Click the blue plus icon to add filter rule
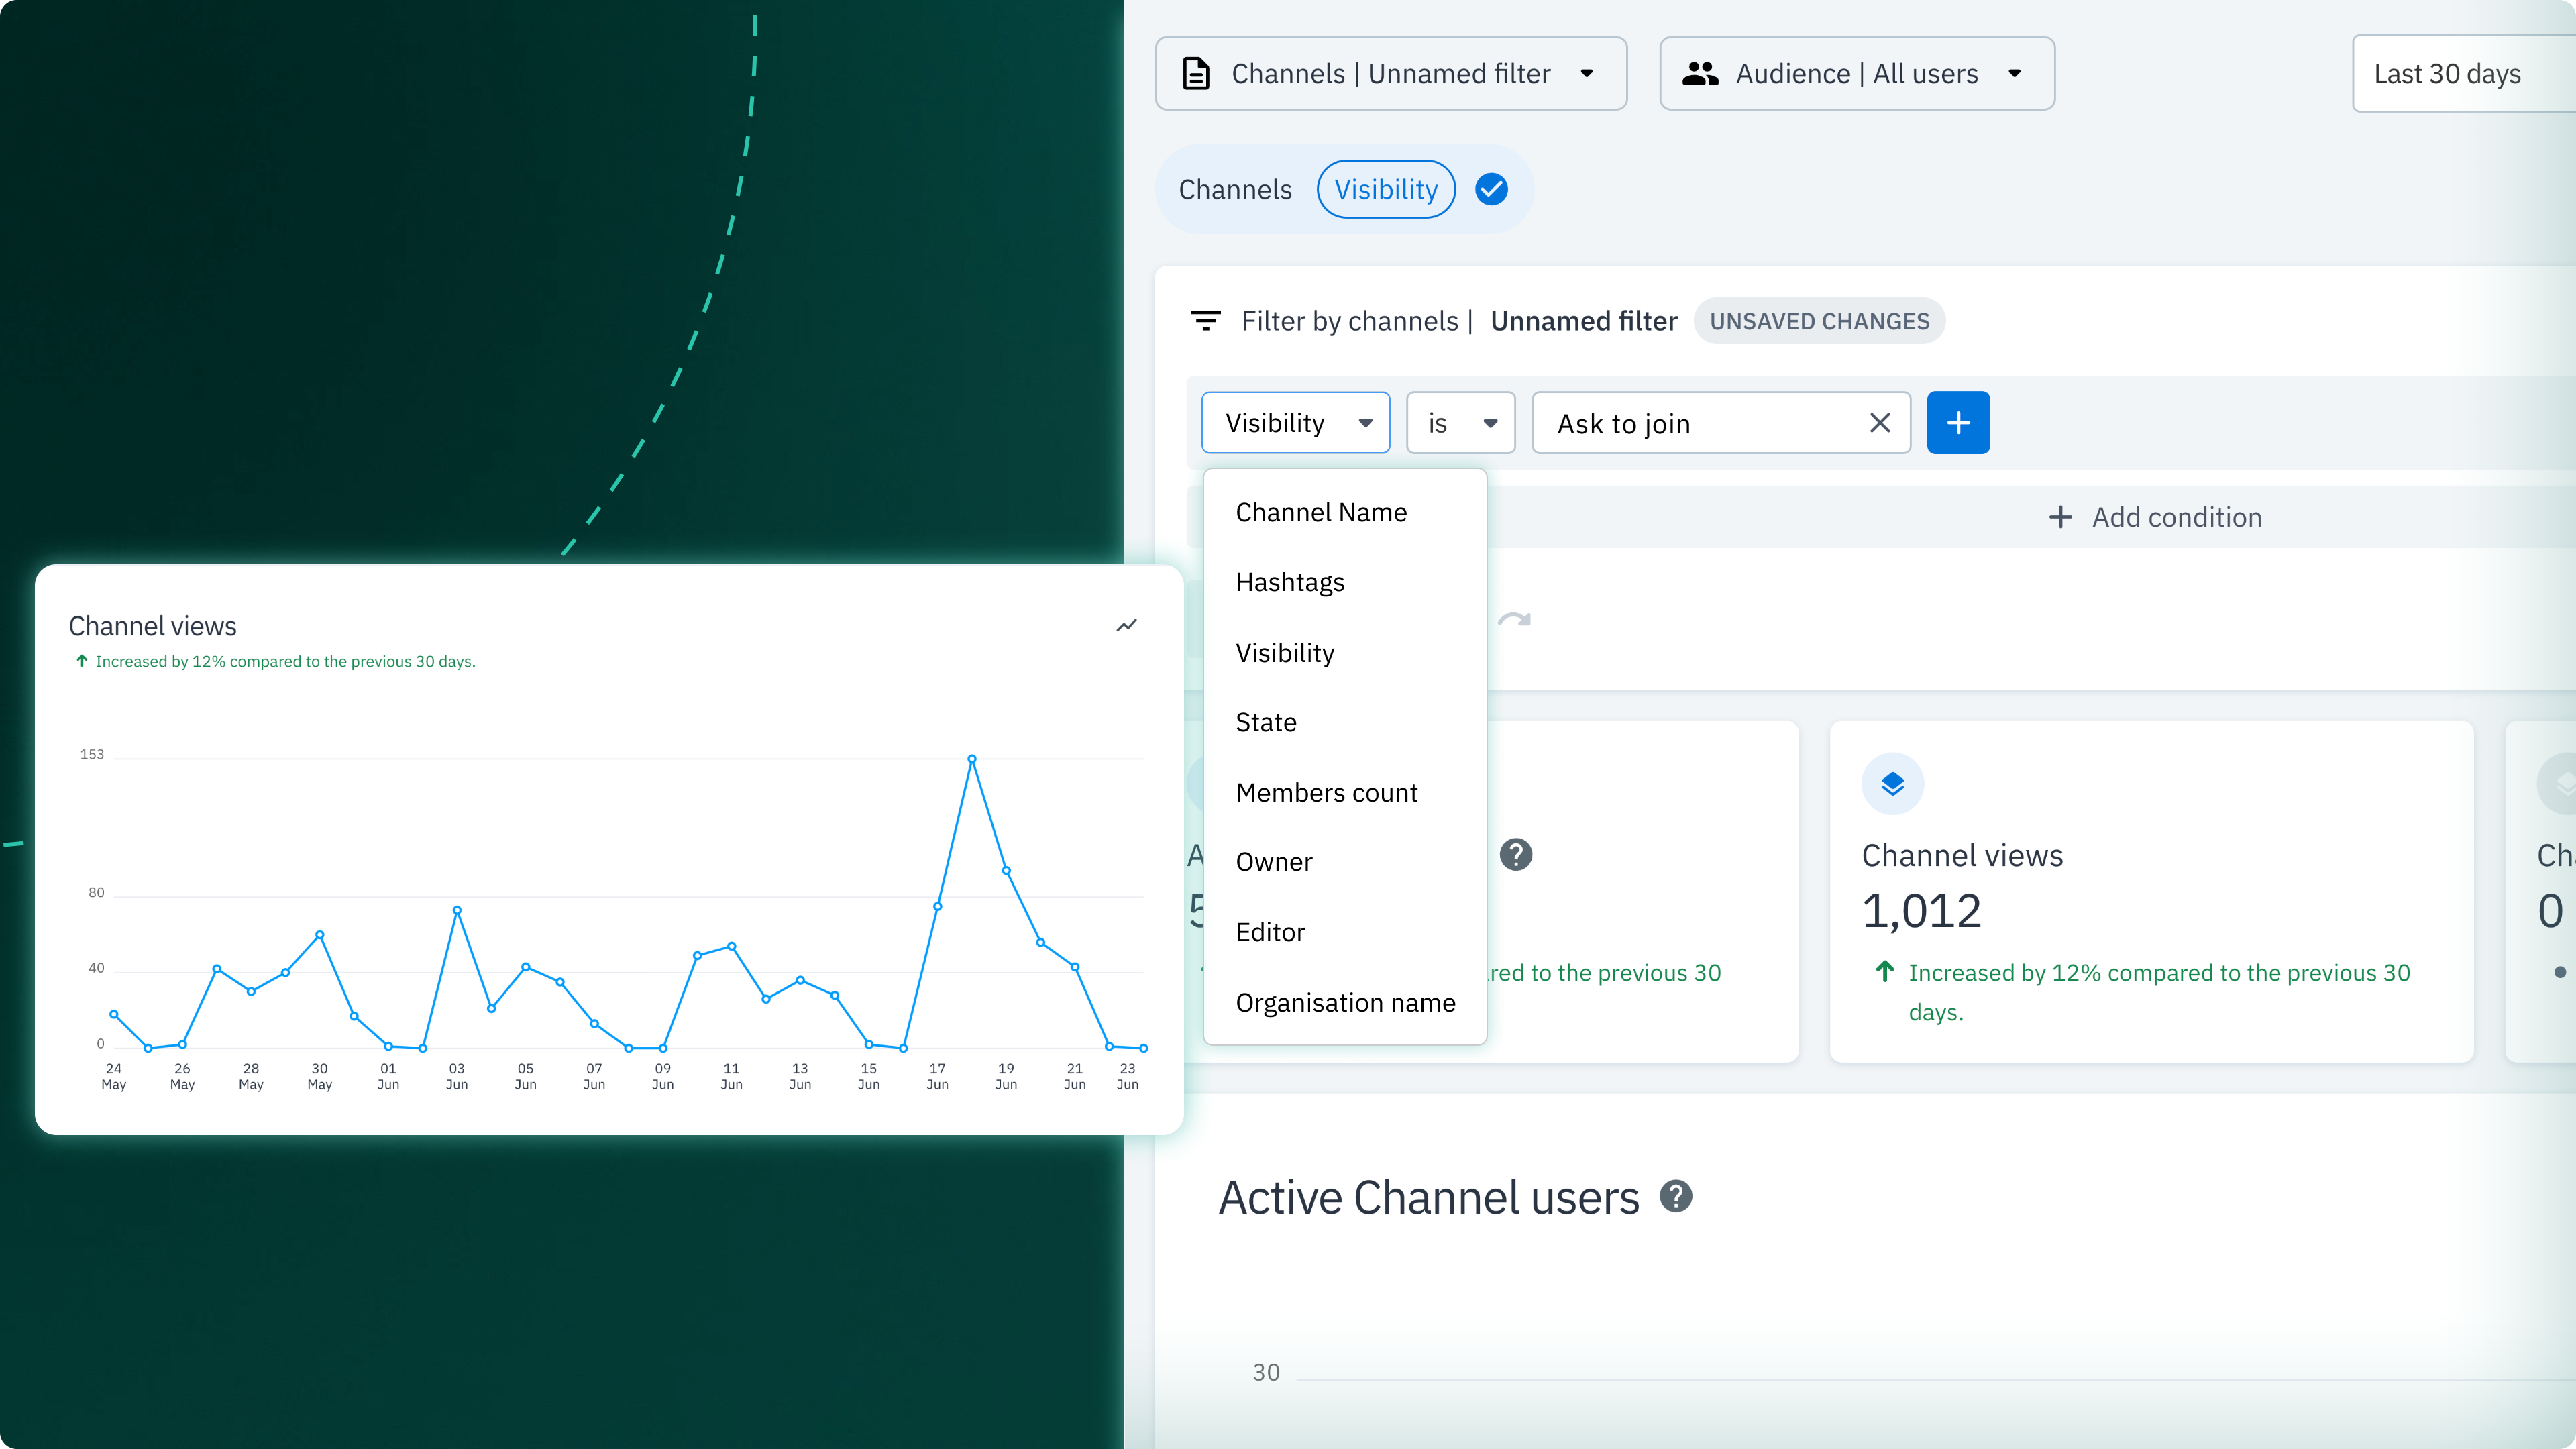Viewport: 2576px width, 1449px height. [1958, 422]
